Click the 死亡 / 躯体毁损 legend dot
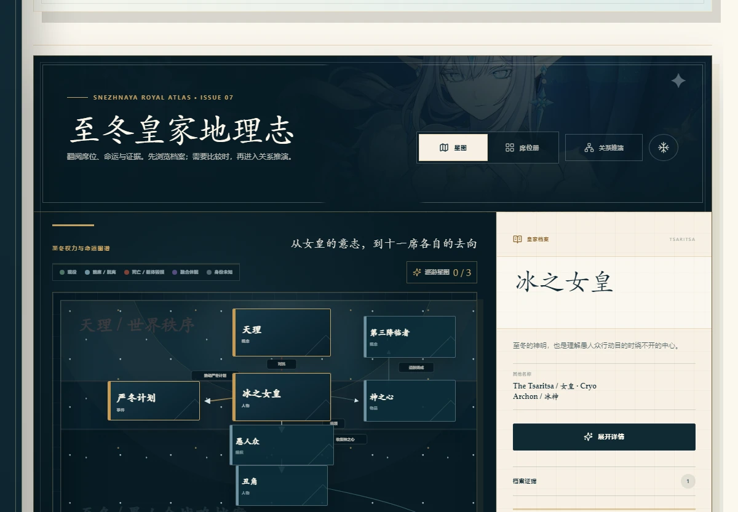This screenshot has height=512, width=738. (127, 272)
